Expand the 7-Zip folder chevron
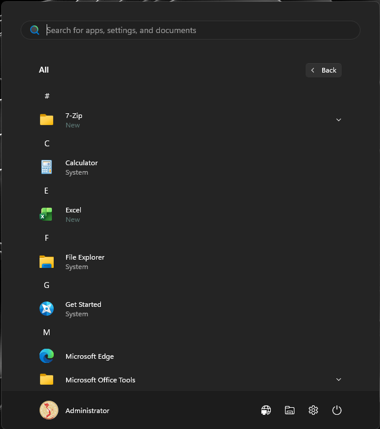 (x=339, y=120)
